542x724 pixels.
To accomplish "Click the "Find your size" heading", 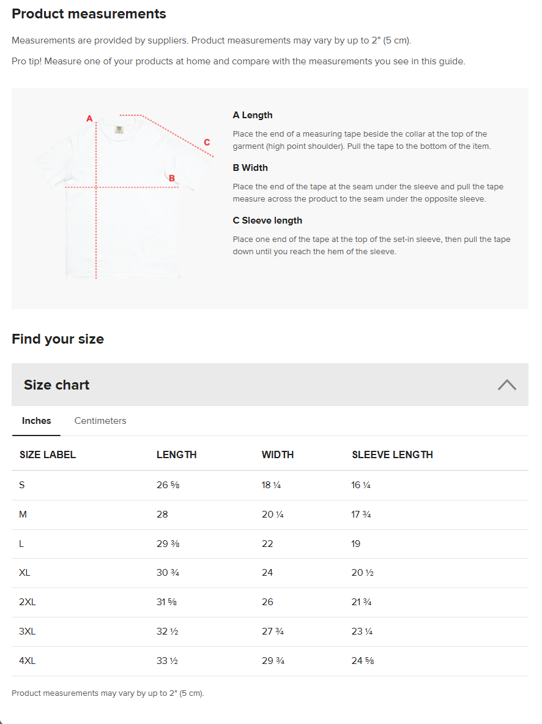I will pos(58,339).
